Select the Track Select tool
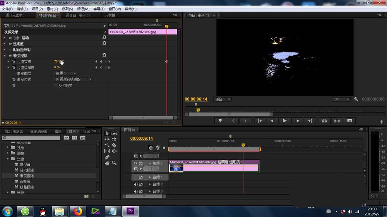This screenshot has width=387, height=217. tap(114, 133)
